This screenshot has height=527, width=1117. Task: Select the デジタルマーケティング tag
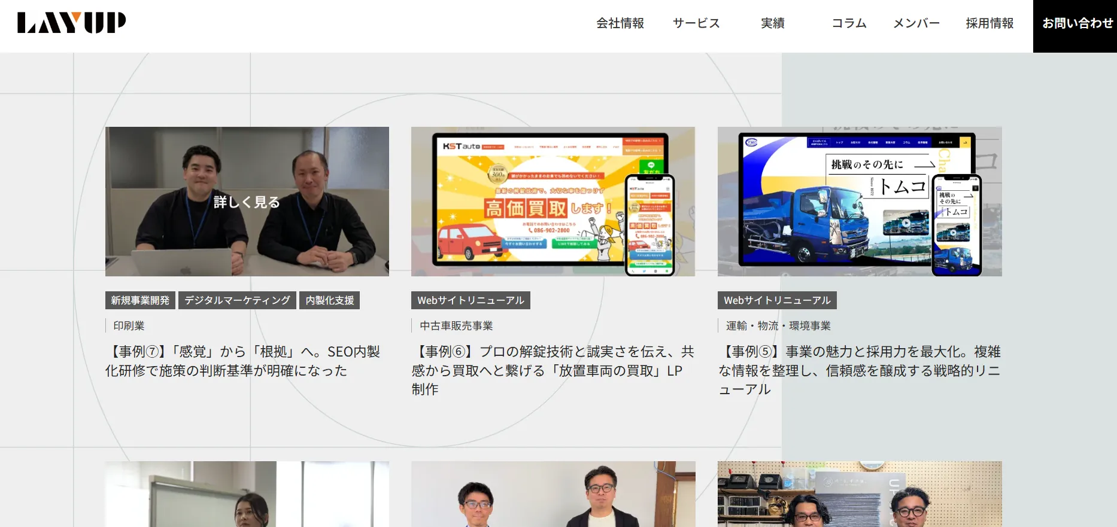237,300
